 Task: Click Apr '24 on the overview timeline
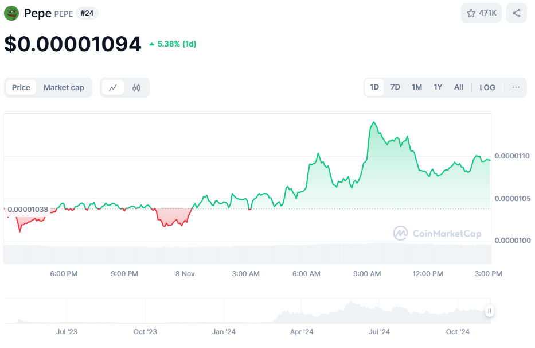coord(302,331)
